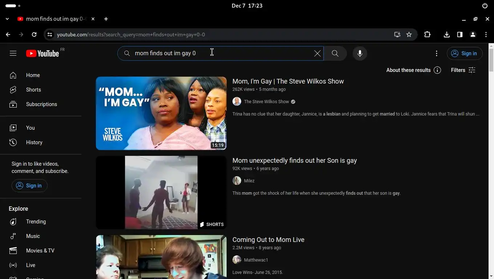Click the About these results text
The image size is (494, 279).
pos(408,70)
